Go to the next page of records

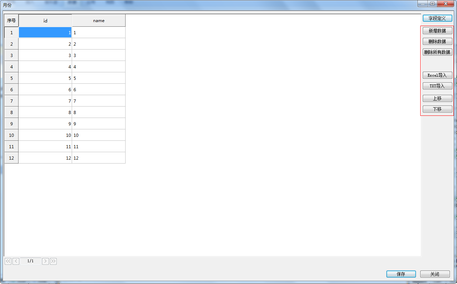pos(45,261)
